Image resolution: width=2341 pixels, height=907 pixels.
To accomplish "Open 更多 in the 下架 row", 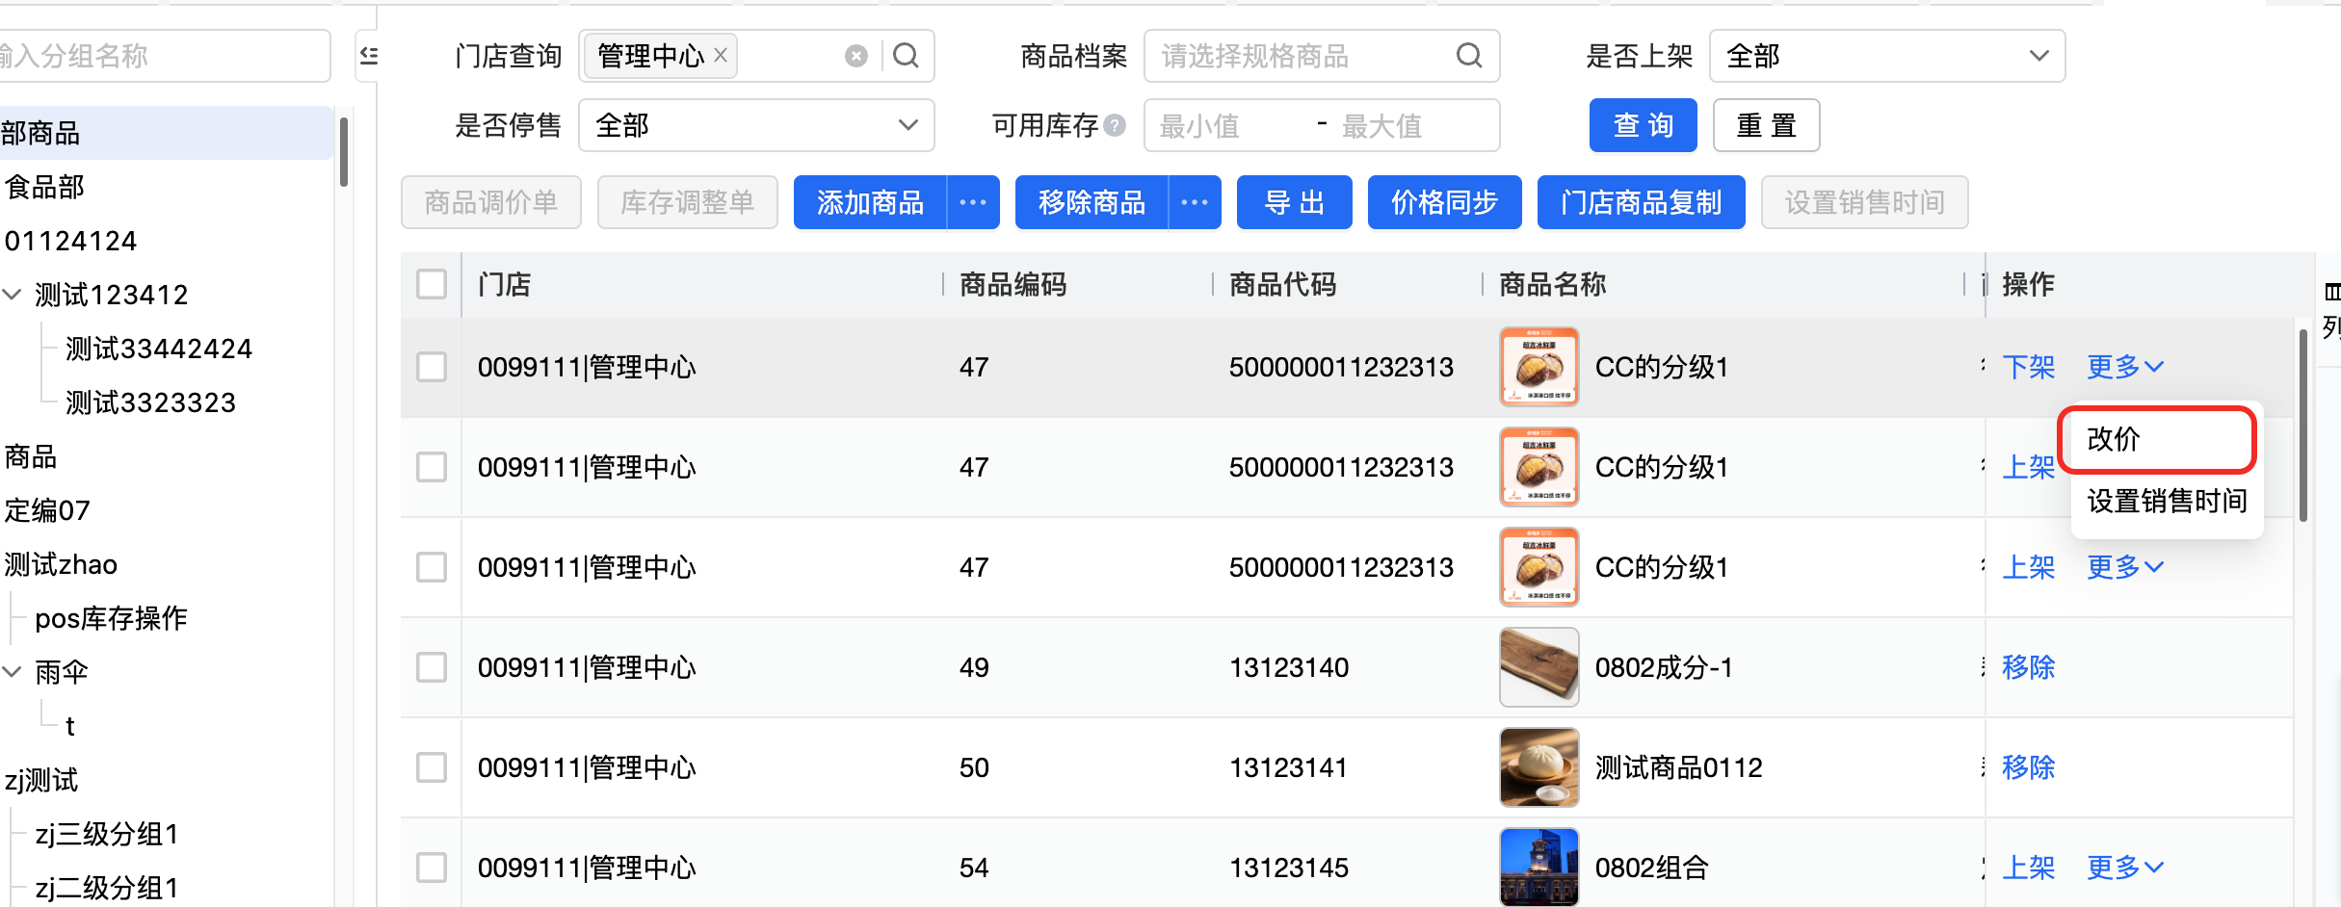I will point(2125,367).
